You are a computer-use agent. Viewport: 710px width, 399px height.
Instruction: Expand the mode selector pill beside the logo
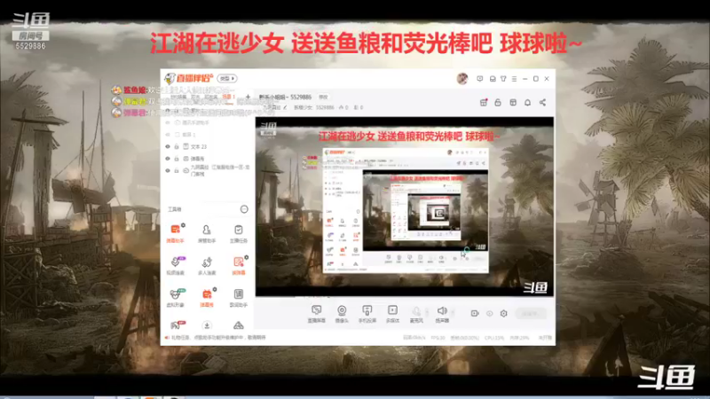[x=227, y=78]
